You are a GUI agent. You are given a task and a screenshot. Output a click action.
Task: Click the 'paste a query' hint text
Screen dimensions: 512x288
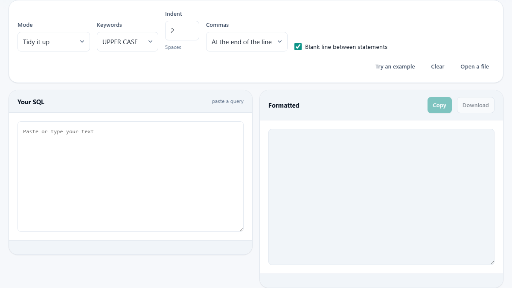coord(228,101)
